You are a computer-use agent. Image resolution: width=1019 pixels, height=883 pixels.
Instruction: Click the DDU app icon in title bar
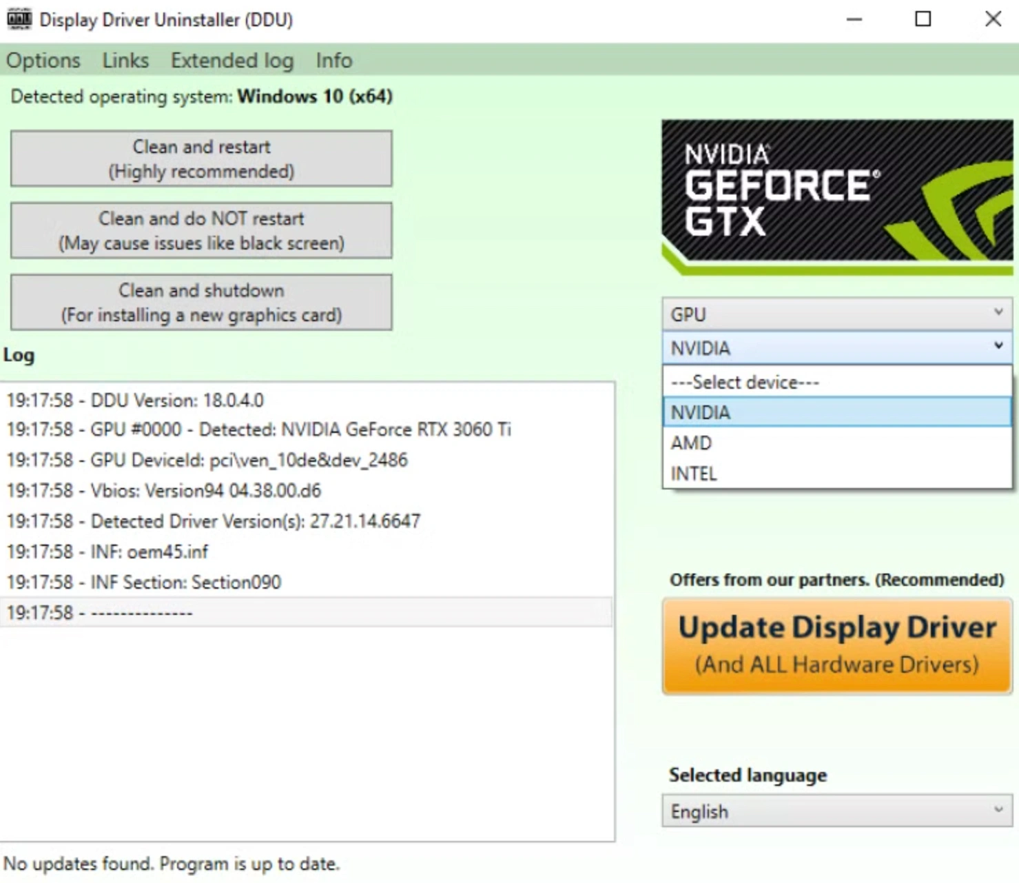point(19,19)
